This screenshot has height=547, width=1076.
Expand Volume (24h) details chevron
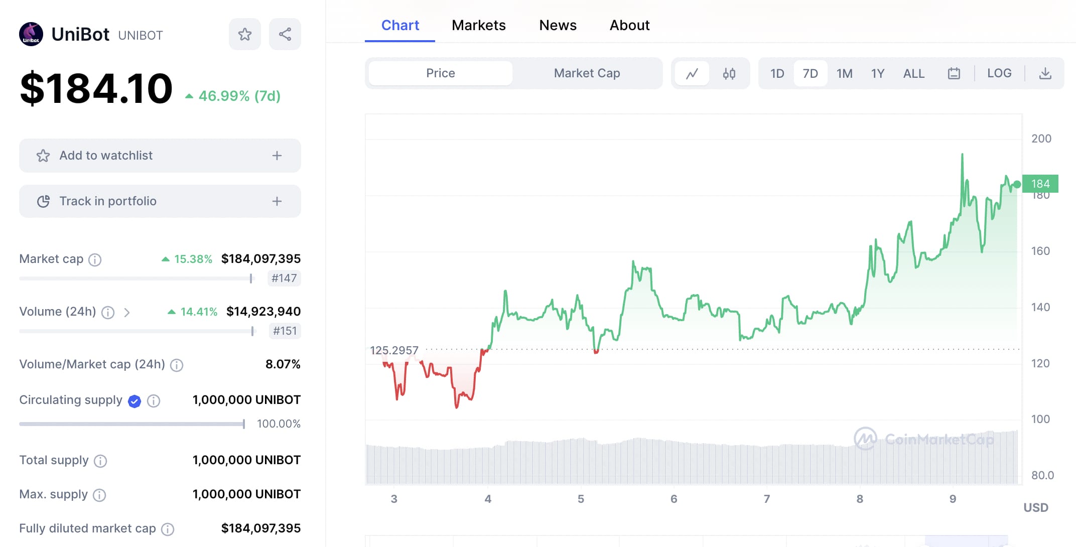click(127, 313)
